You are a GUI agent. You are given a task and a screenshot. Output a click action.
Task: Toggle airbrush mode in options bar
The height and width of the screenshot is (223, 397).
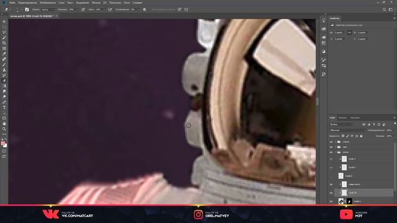(x=110, y=10)
